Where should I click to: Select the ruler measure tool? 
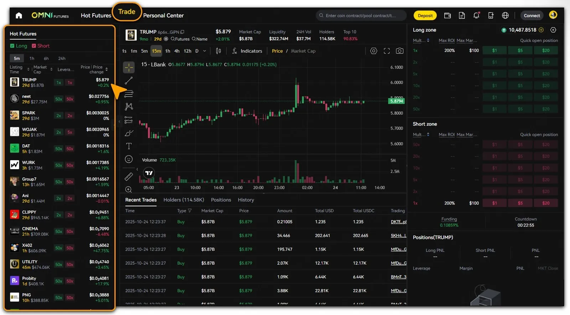click(129, 176)
